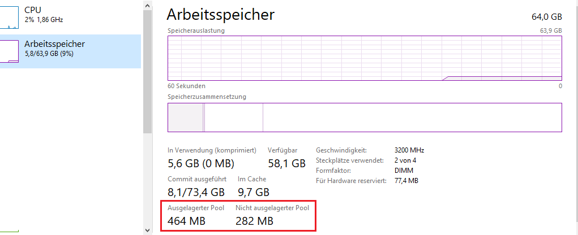Screen dimensions: 578x235
Task: Click the Nicht ausgelagerter Pool 282 MB value
Action: tap(254, 221)
